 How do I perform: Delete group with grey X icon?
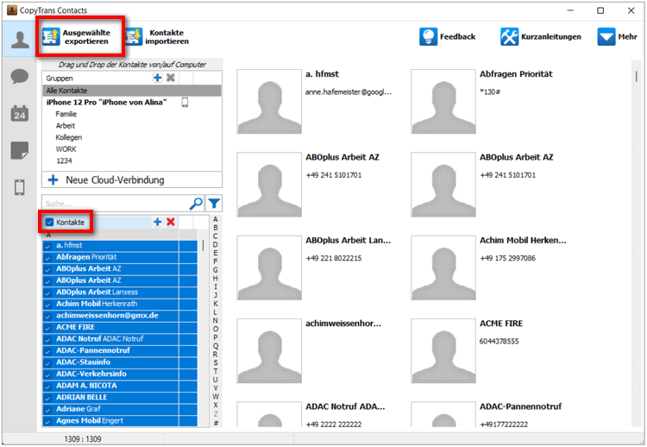tap(171, 78)
